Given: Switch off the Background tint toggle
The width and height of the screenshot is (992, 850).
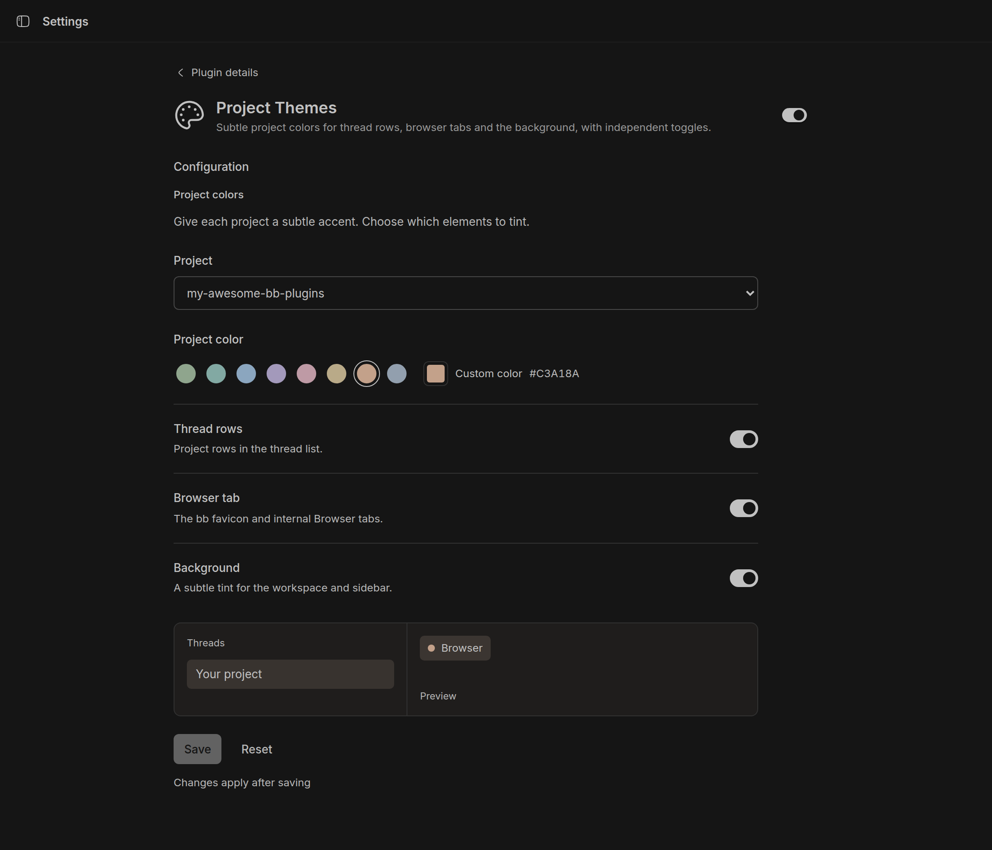Looking at the screenshot, I should 744,578.
